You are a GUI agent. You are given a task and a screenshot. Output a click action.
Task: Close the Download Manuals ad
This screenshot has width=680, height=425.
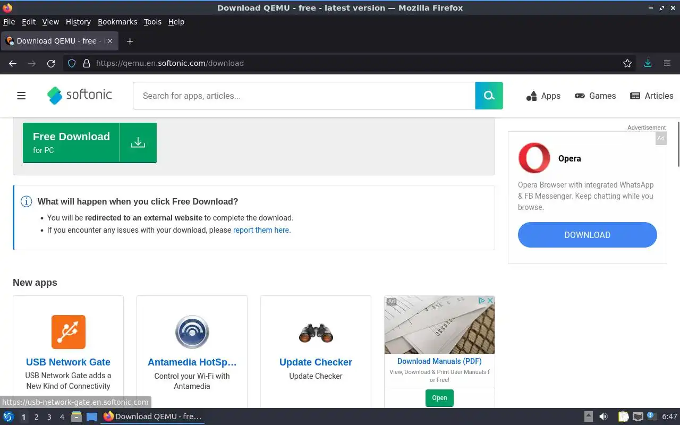point(490,301)
